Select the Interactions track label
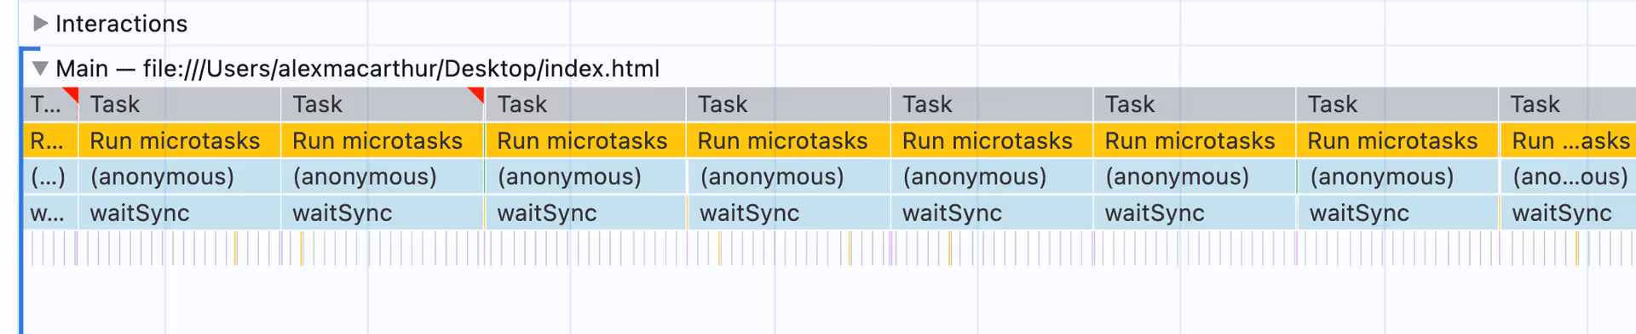This screenshot has width=1636, height=334. point(121,24)
